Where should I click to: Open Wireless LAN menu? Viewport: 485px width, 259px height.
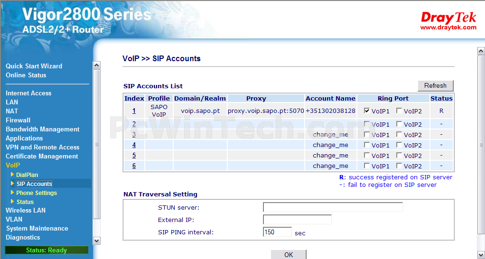[25, 210]
